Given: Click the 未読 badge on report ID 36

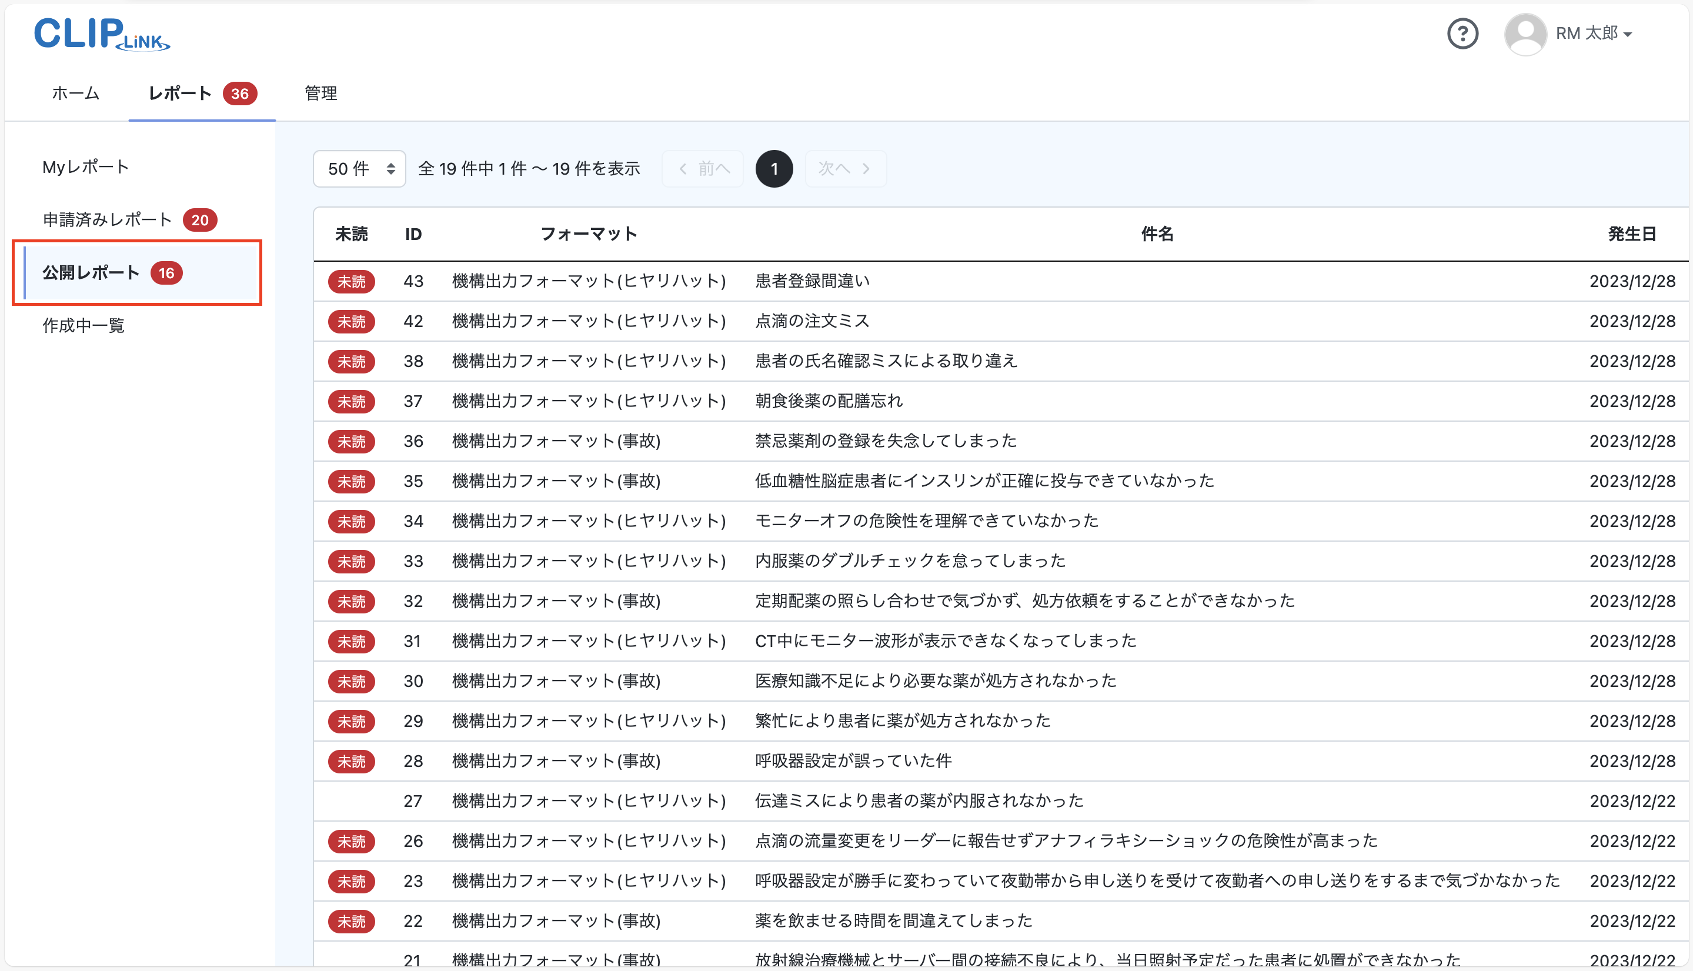Looking at the screenshot, I should coord(352,442).
